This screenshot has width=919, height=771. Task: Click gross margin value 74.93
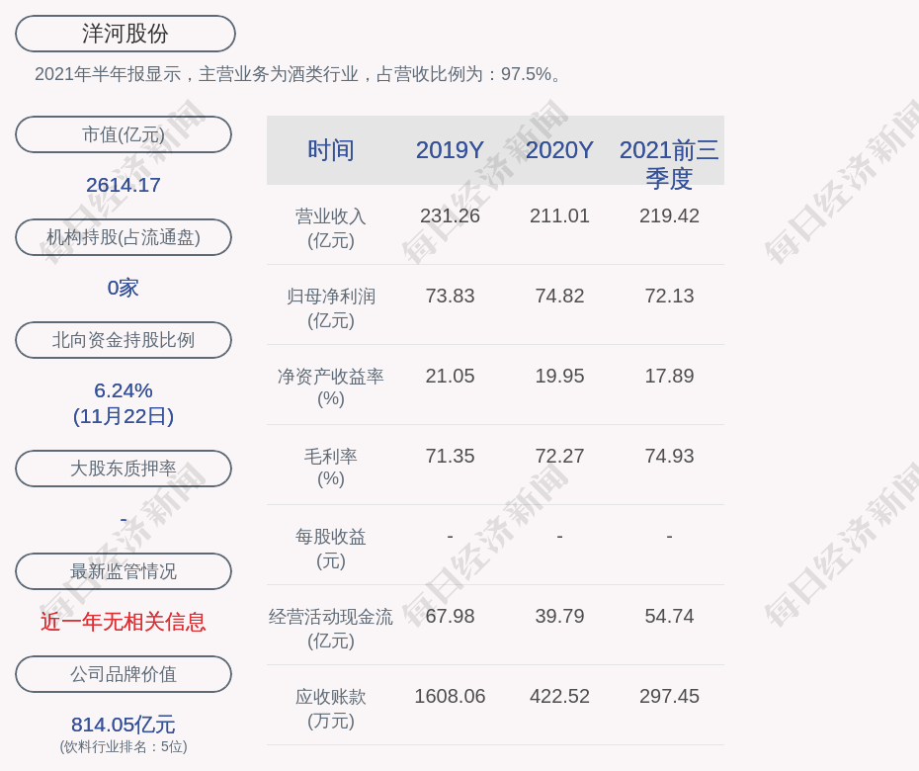pos(669,456)
